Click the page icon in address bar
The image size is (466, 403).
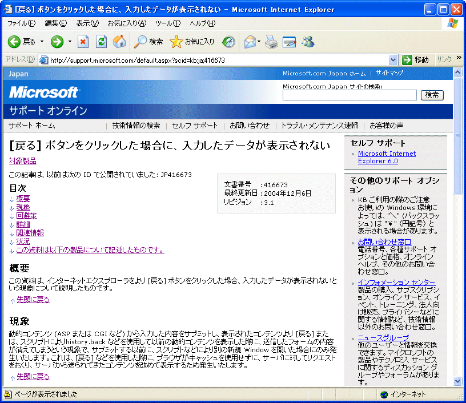43,61
